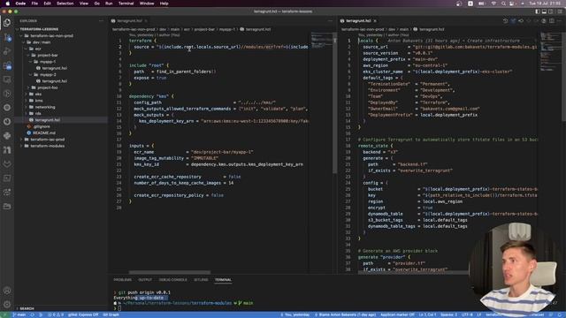This screenshot has height=318, width=566.
Task: Open README.md in explorer
Action: pyautogui.click(x=44, y=133)
